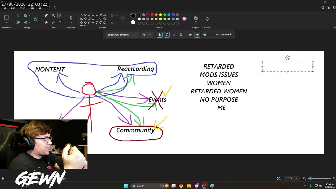Viewport: 336px width, 189px height.
Task: Open the shape fill dropdown
Action: (114, 23)
